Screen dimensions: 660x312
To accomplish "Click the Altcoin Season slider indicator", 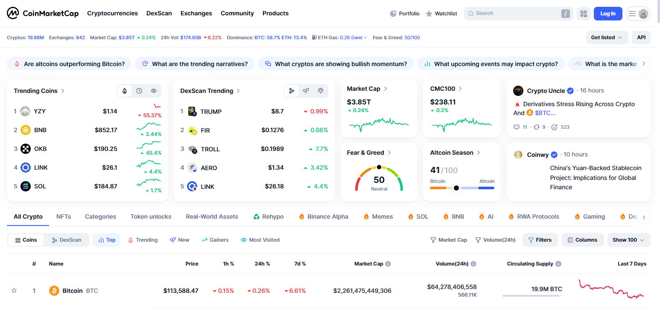I will click(456, 188).
